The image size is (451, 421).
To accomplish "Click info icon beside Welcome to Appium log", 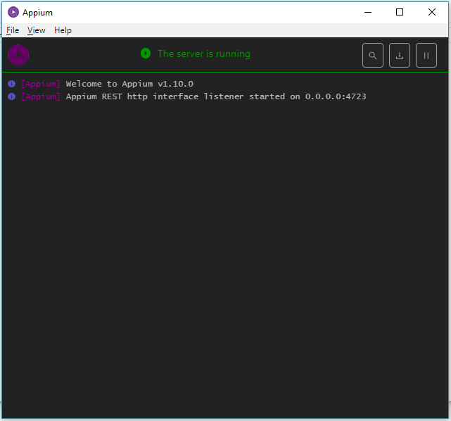I will [11, 84].
